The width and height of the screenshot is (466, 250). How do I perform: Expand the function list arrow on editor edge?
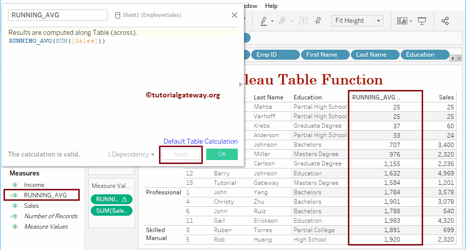pos(241,84)
